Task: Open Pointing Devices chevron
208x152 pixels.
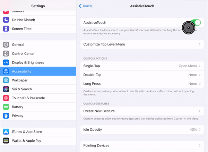Action: (200, 145)
